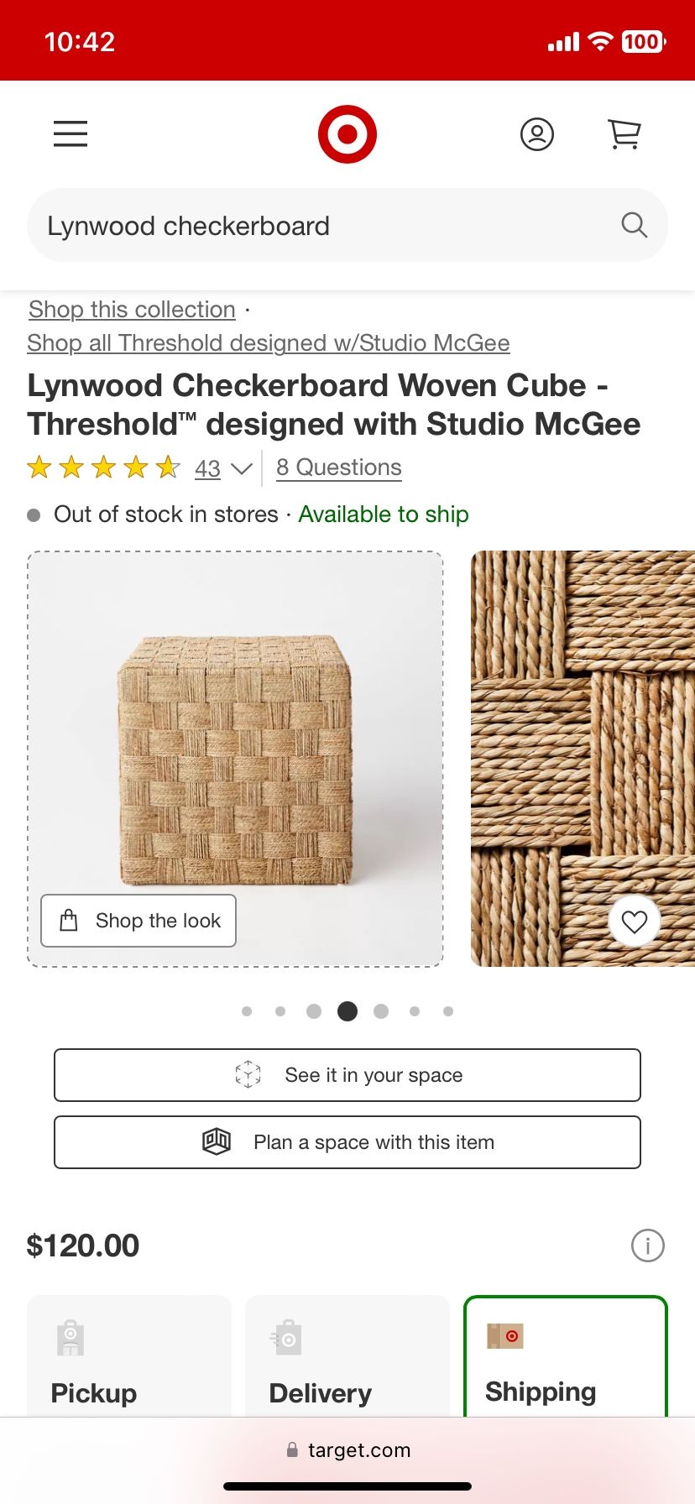Open Shop all Threshold designed w/Studio McGee

click(x=268, y=343)
